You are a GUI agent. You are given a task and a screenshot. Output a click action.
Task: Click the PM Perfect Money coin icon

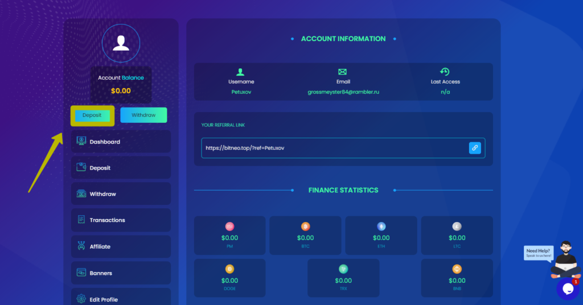tap(230, 226)
